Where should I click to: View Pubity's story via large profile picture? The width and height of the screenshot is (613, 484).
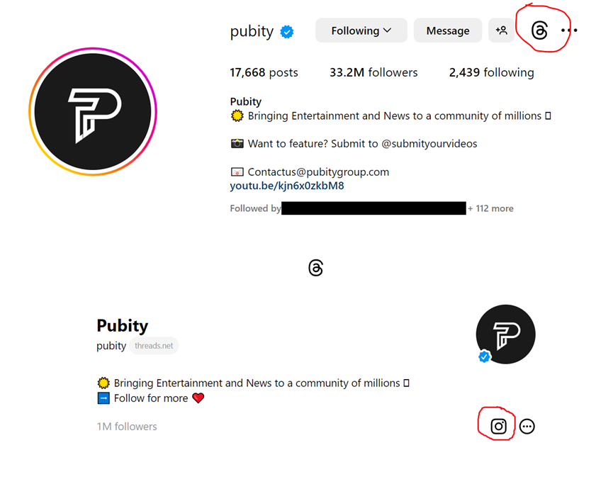point(93,112)
